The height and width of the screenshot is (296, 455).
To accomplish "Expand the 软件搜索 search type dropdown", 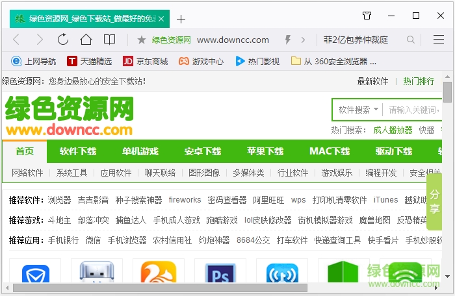I will point(358,110).
